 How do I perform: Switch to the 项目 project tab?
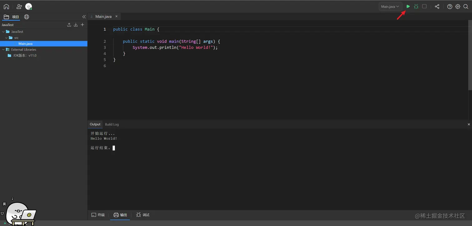12,17
